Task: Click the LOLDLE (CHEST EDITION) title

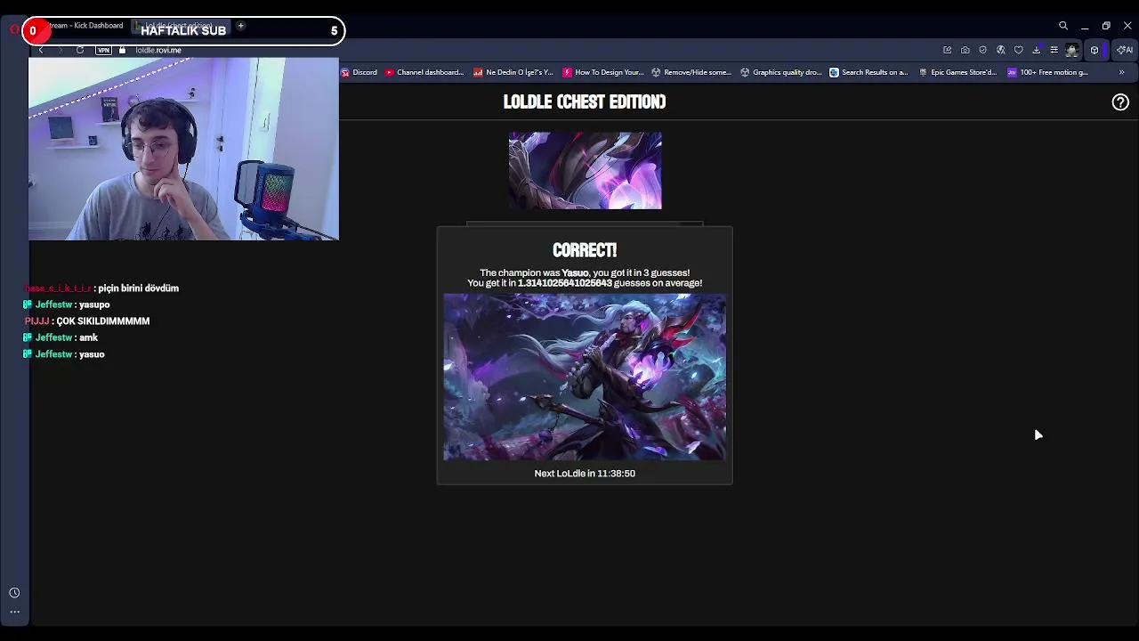Action: tap(585, 101)
